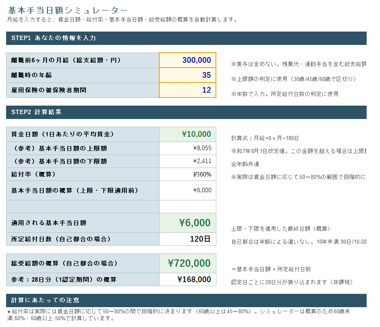The height and width of the screenshot is (327, 380).
Task: Select the 基本手当日額シミュレーター title text
Action: [x=68, y=11]
